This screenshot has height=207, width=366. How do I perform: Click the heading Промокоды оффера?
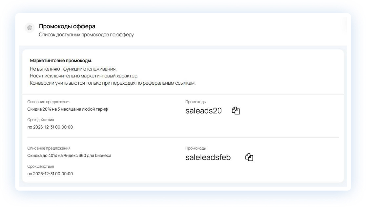[67, 26]
